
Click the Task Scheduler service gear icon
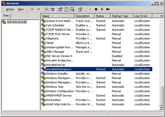[43, 25]
